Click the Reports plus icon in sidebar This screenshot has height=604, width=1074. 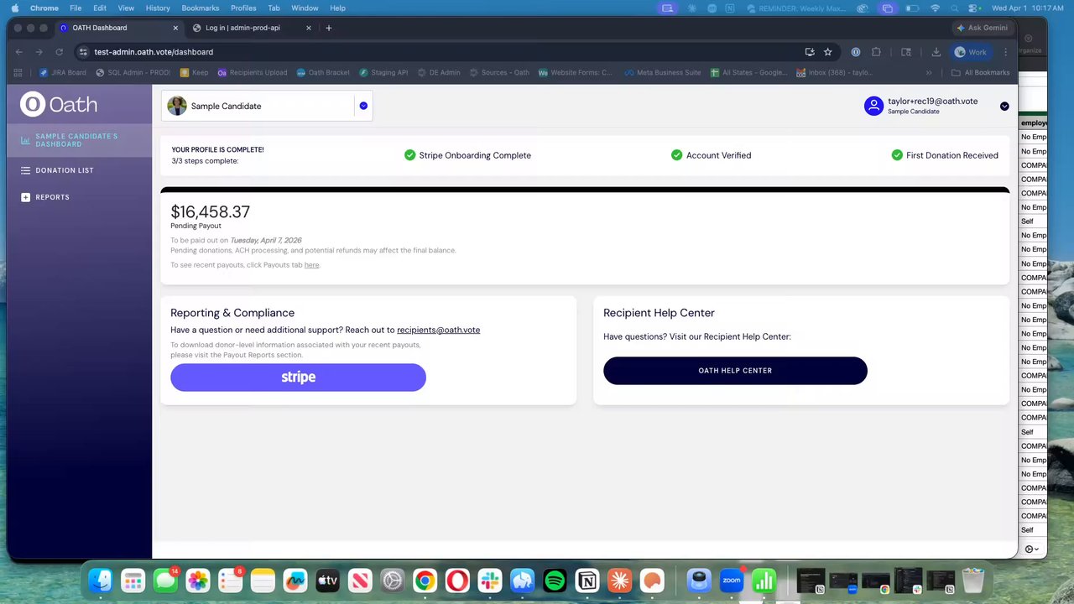click(25, 197)
